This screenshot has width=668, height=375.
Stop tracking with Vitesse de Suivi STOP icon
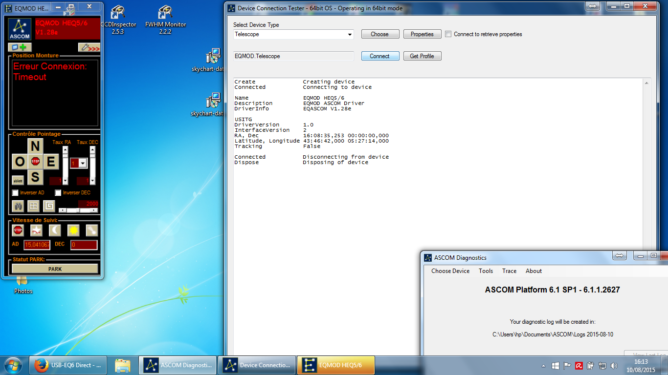point(18,230)
